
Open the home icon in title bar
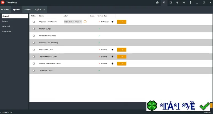(x=157, y=3)
